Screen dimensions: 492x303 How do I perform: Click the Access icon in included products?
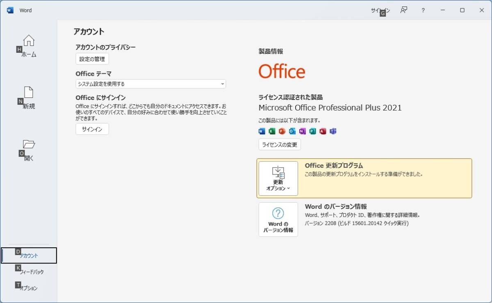coord(323,131)
